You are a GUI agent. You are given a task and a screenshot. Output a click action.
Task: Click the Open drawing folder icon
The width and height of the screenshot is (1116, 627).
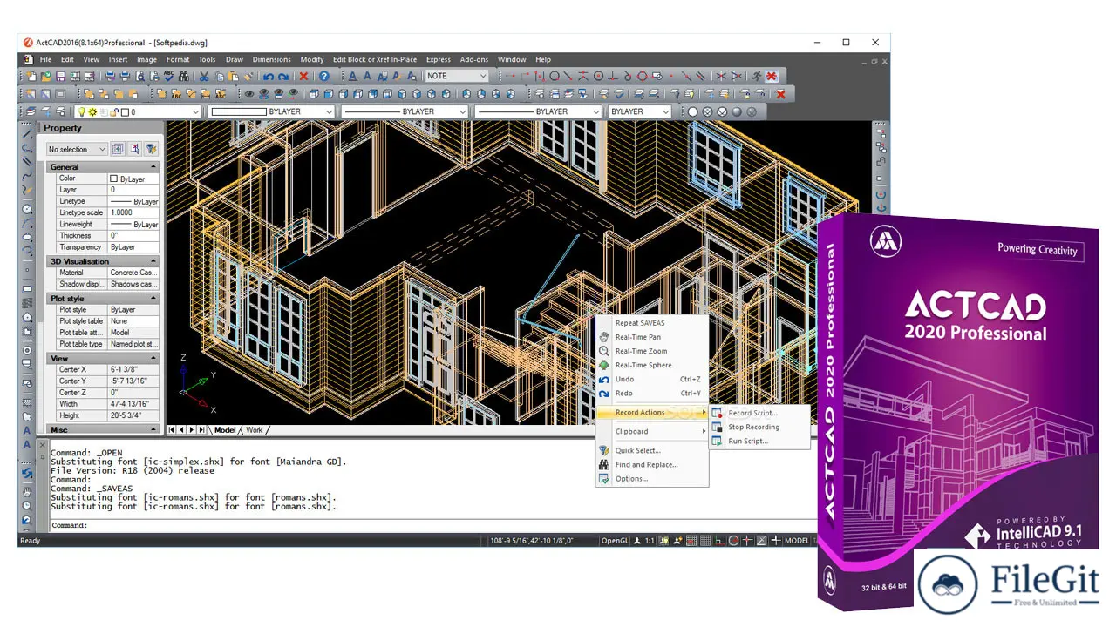(46, 76)
